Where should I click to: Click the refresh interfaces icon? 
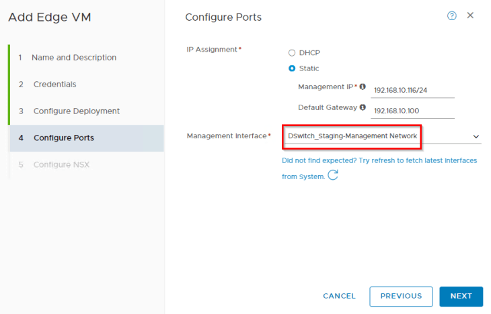coord(332,176)
